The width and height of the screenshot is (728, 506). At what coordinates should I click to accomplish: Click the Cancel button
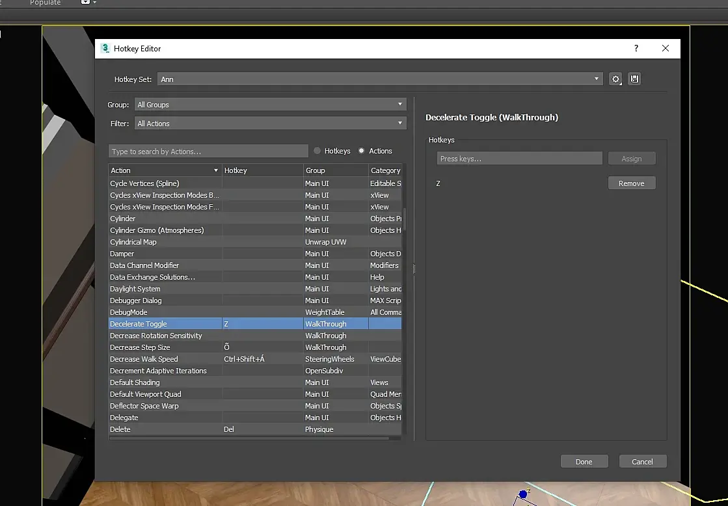(642, 462)
